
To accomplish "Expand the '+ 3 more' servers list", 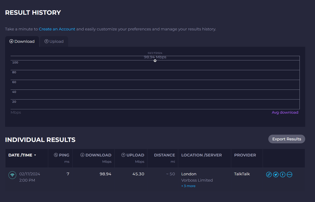I will click(188, 186).
